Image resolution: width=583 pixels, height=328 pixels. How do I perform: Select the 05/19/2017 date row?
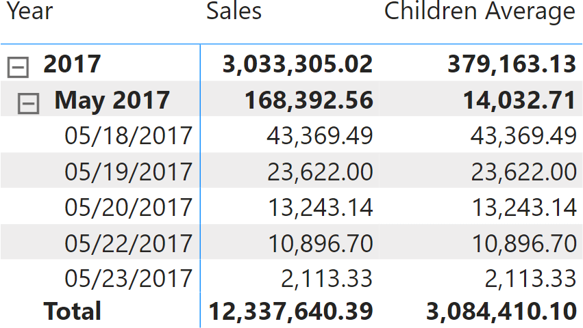coord(128,171)
